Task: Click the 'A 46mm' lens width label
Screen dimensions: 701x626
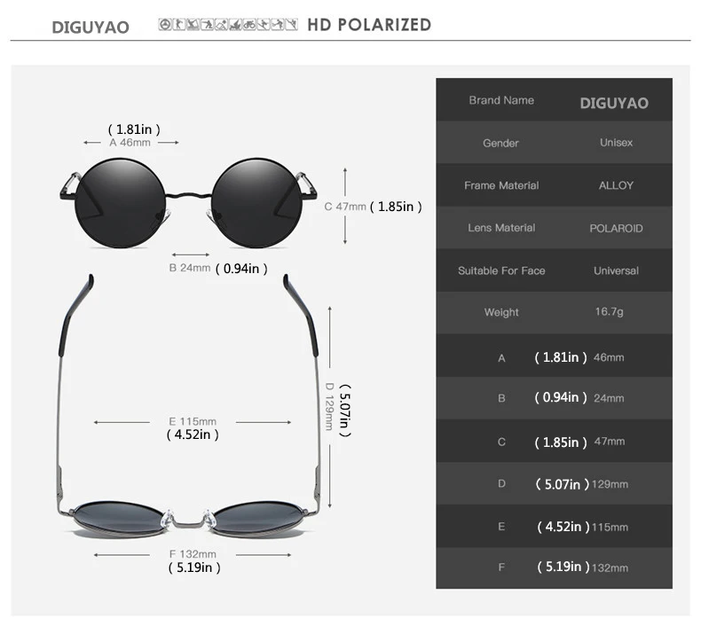Action: tap(130, 143)
